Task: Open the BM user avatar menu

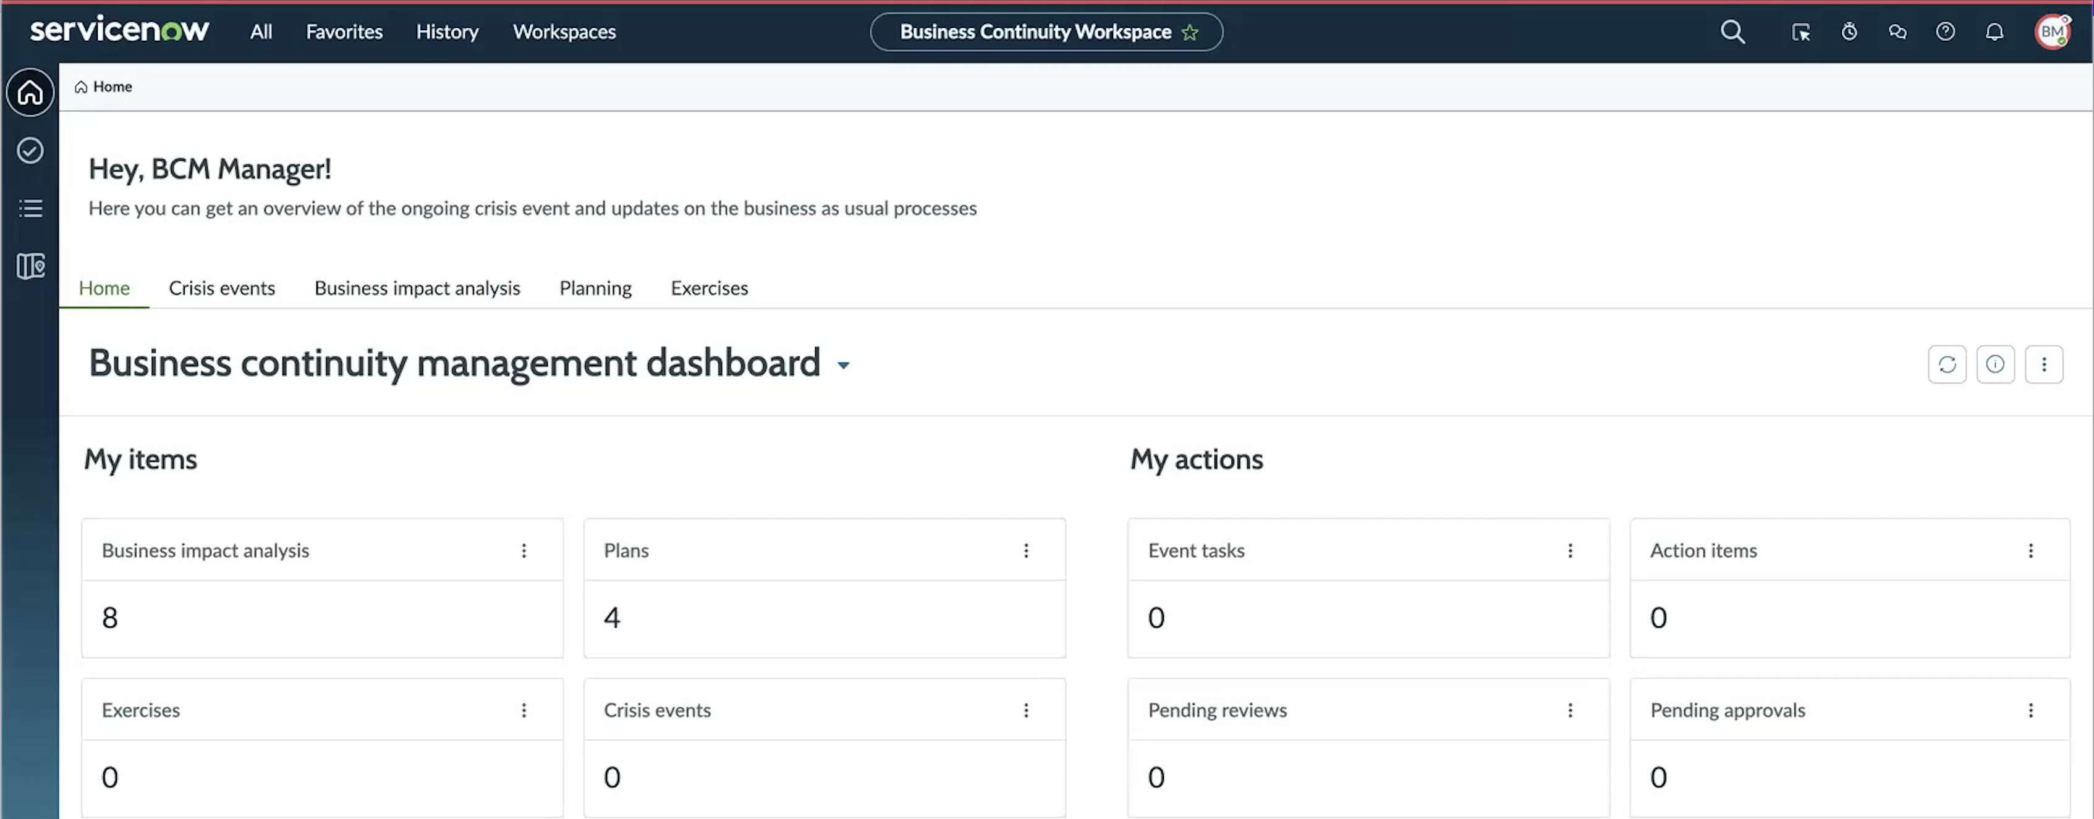Action: (x=2053, y=31)
